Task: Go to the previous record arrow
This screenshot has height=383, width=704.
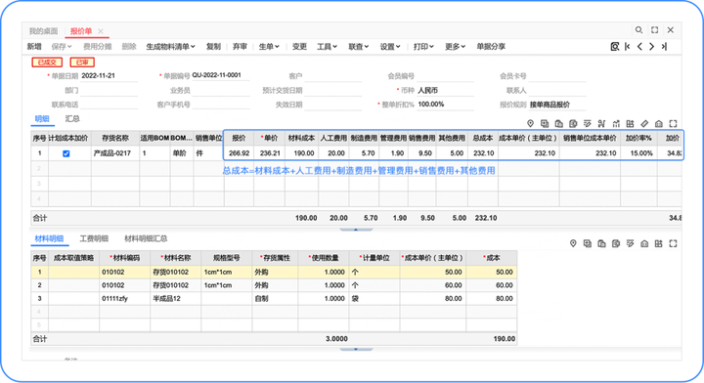Action: pyautogui.click(x=639, y=47)
